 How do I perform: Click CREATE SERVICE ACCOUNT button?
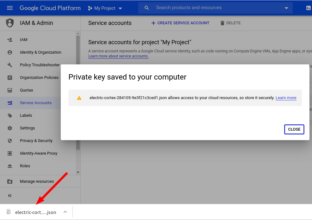point(180,23)
